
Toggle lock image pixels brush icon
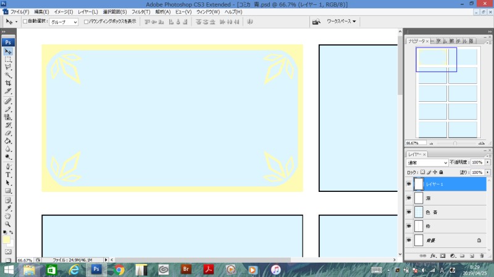(x=429, y=172)
